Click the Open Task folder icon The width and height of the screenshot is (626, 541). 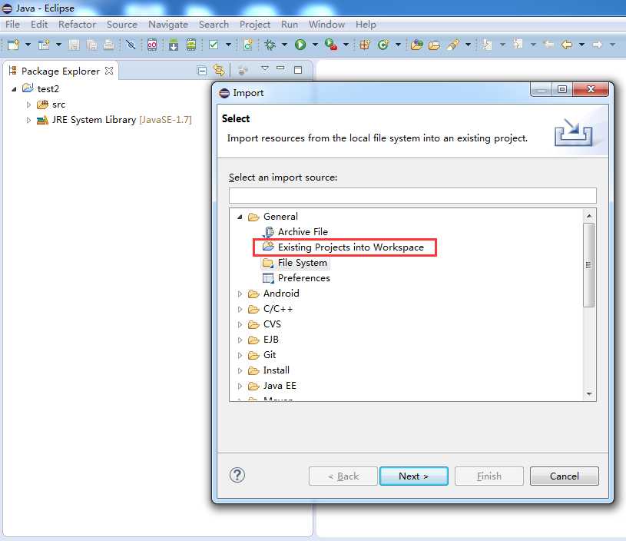click(x=435, y=45)
